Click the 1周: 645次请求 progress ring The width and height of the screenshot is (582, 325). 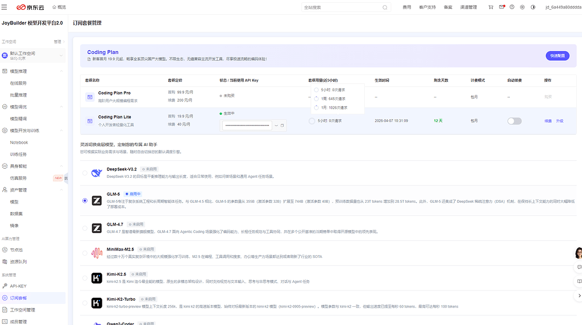click(316, 99)
